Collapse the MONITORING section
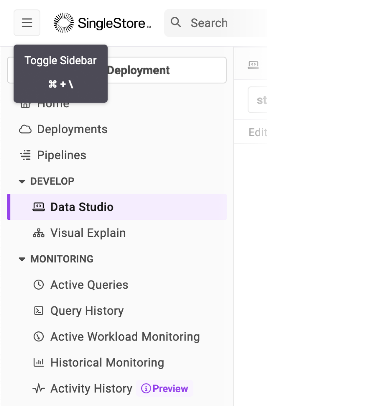The width and height of the screenshot is (383, 406). coord(22,259)
